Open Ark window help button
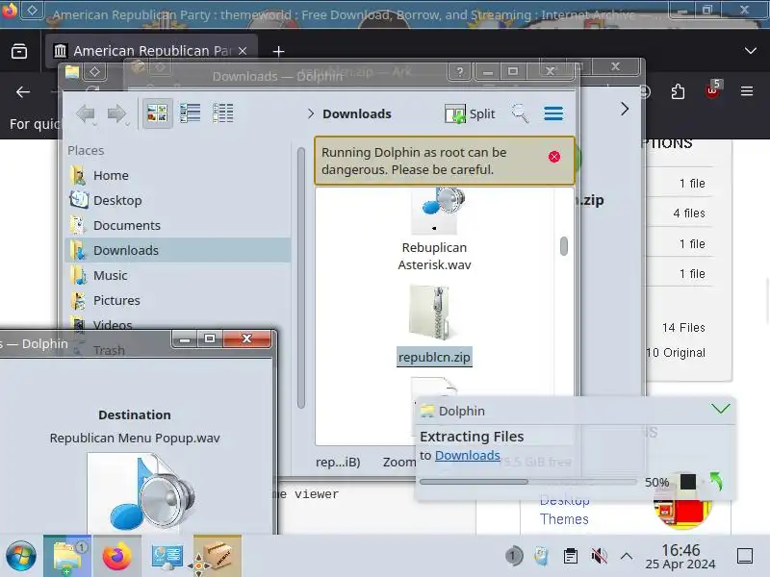The height and width of the screenshot is (577, 770). pos(460,71)
